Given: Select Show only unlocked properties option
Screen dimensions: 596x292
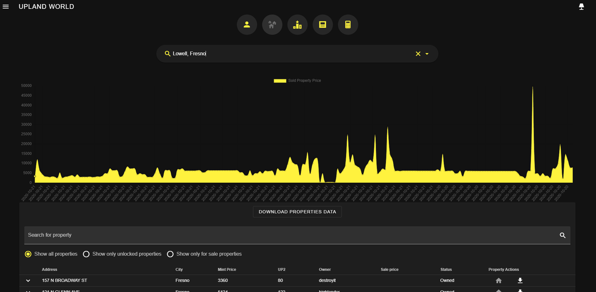Looking at the screenshot, I should [x=86, y=254].
